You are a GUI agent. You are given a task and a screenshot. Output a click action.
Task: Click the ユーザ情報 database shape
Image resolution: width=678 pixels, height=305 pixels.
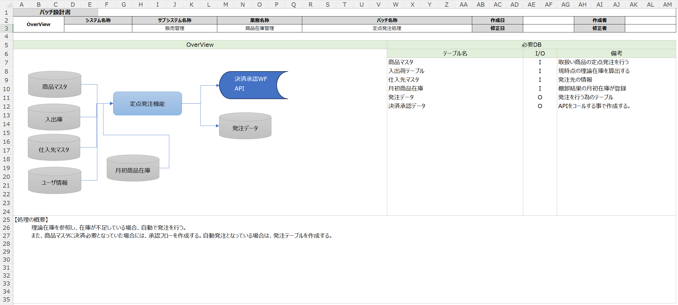(x=54, y=183)
